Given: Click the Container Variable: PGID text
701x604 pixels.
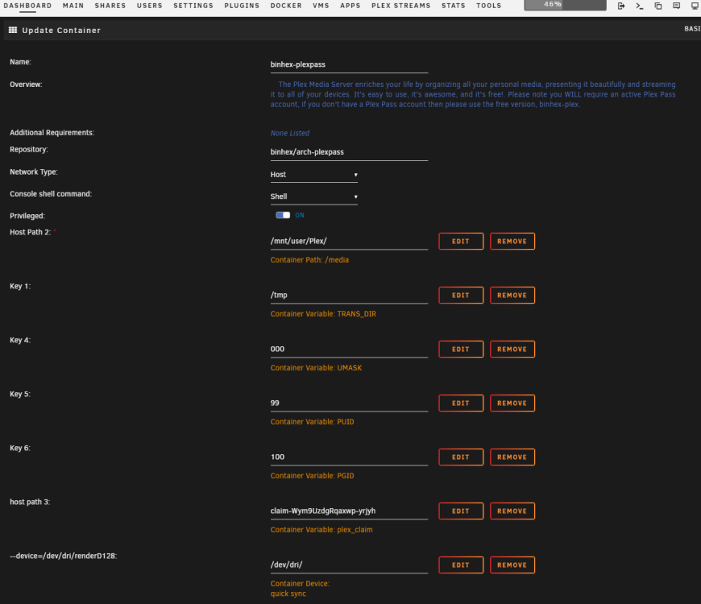Looking at the screenshot, I should 312,476.
